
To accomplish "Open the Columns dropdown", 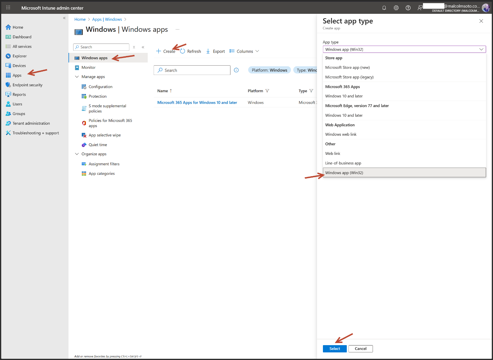I will (245, 51).
